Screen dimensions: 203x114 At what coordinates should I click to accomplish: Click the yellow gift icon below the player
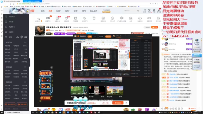(x=53, y=110)
